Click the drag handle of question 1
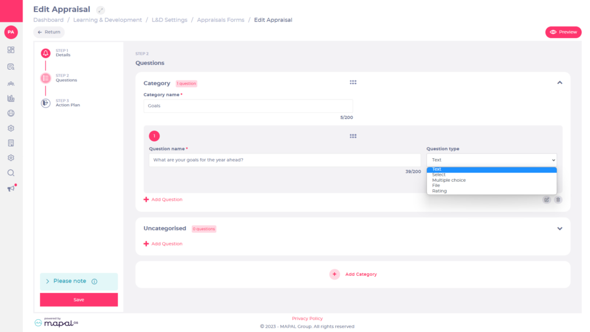590x332 pixels. (x=353, y=136)
